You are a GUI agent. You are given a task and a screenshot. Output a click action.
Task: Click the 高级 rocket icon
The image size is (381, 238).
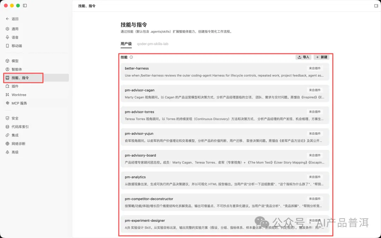pos(7,152)
